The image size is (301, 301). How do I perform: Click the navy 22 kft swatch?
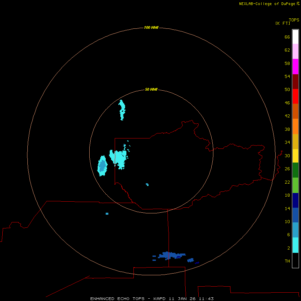295,200
